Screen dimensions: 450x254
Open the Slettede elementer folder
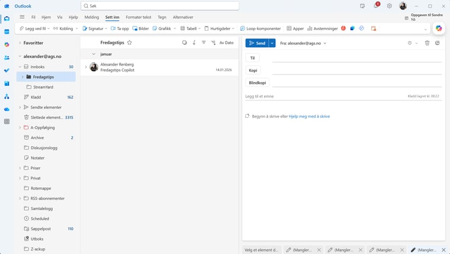pos(46,118)
